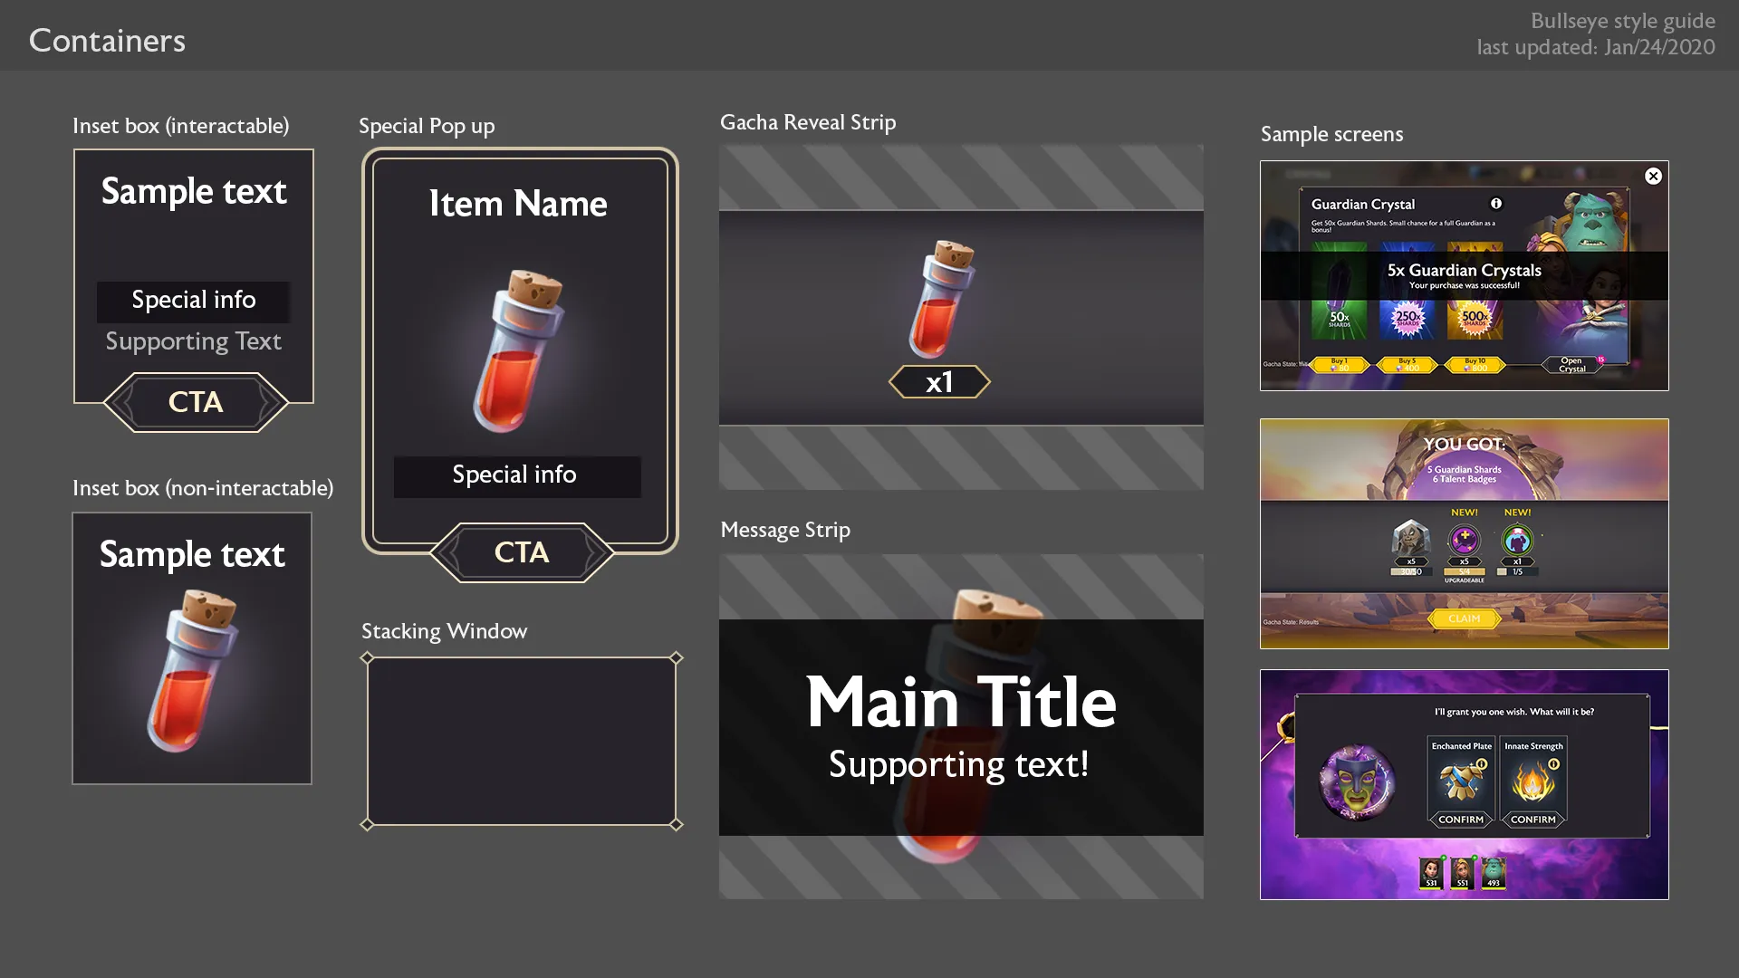Click potion icon in Special Pop up
Viewport: 1739px width, 978px height.
point(519,350)
